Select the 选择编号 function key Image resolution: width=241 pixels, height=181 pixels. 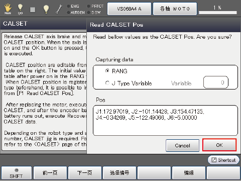(x=119, y=173)
